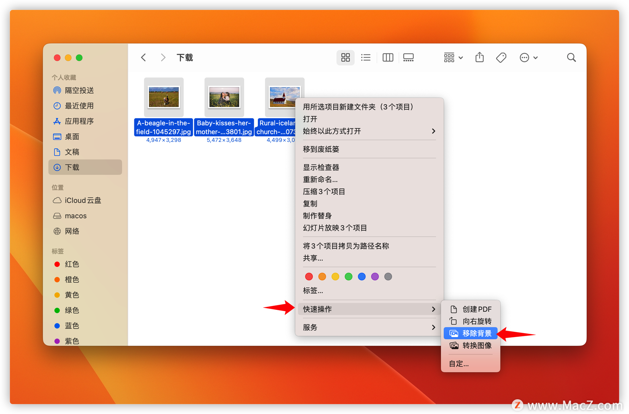Switch to list view
This screenshot has height=414, width=629.
[366, 58]
